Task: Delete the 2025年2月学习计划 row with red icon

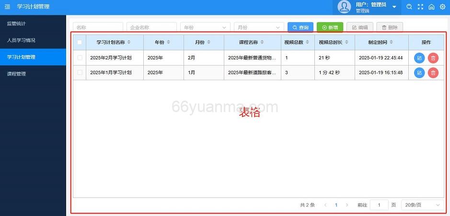Action: [433, 58]
